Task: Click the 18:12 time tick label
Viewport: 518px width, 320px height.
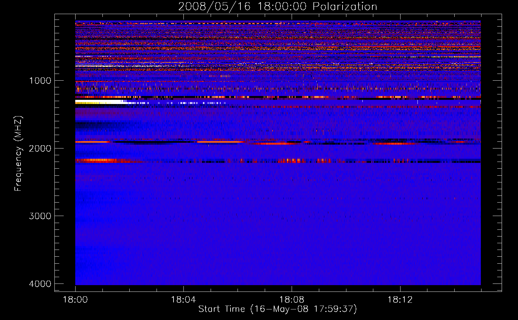Action: tap(400, 300)
